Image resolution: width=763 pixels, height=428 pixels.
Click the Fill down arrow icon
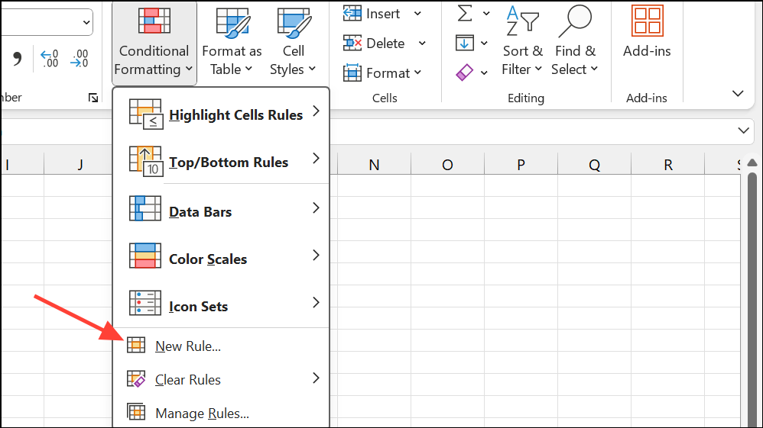click(464, 43)
